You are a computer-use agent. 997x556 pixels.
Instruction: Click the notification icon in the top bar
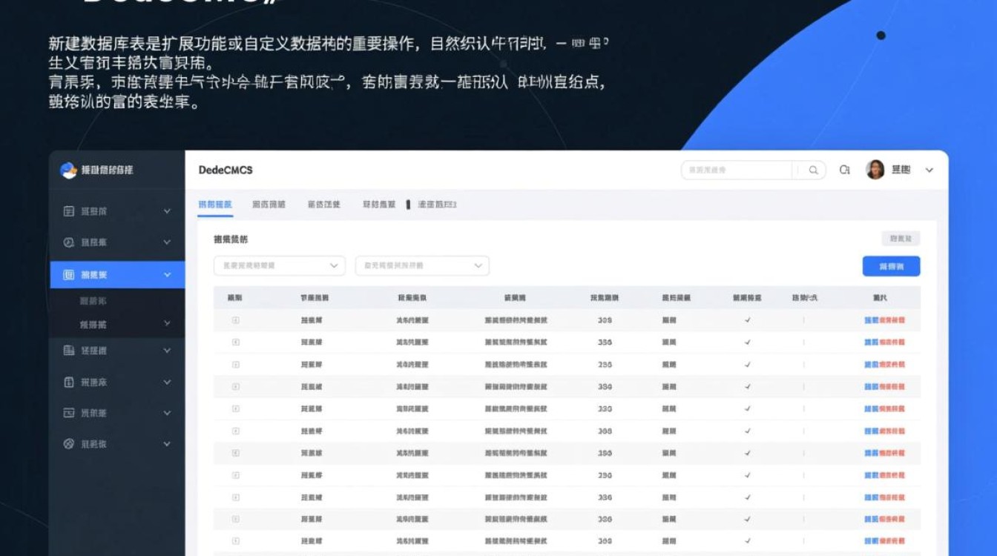click(845, 170)
